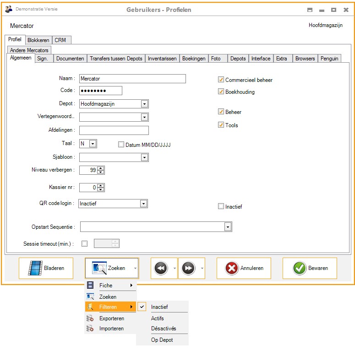
Task: Go to next record with forward icon
Action: (188, 268)
